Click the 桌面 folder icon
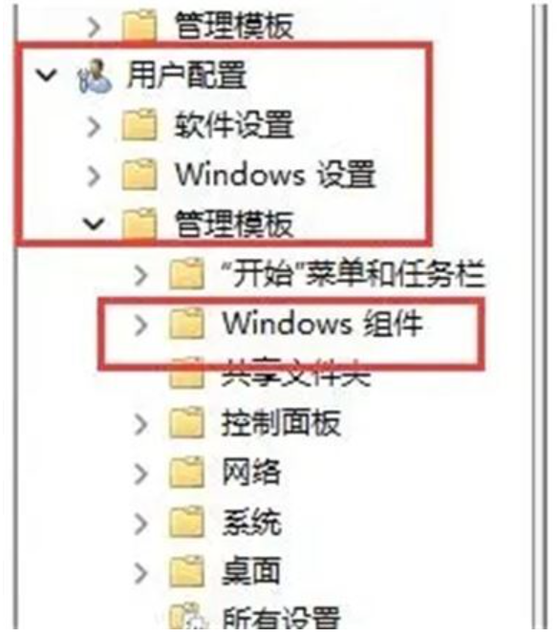Screen dimensions: 557x637 [186, 572]
